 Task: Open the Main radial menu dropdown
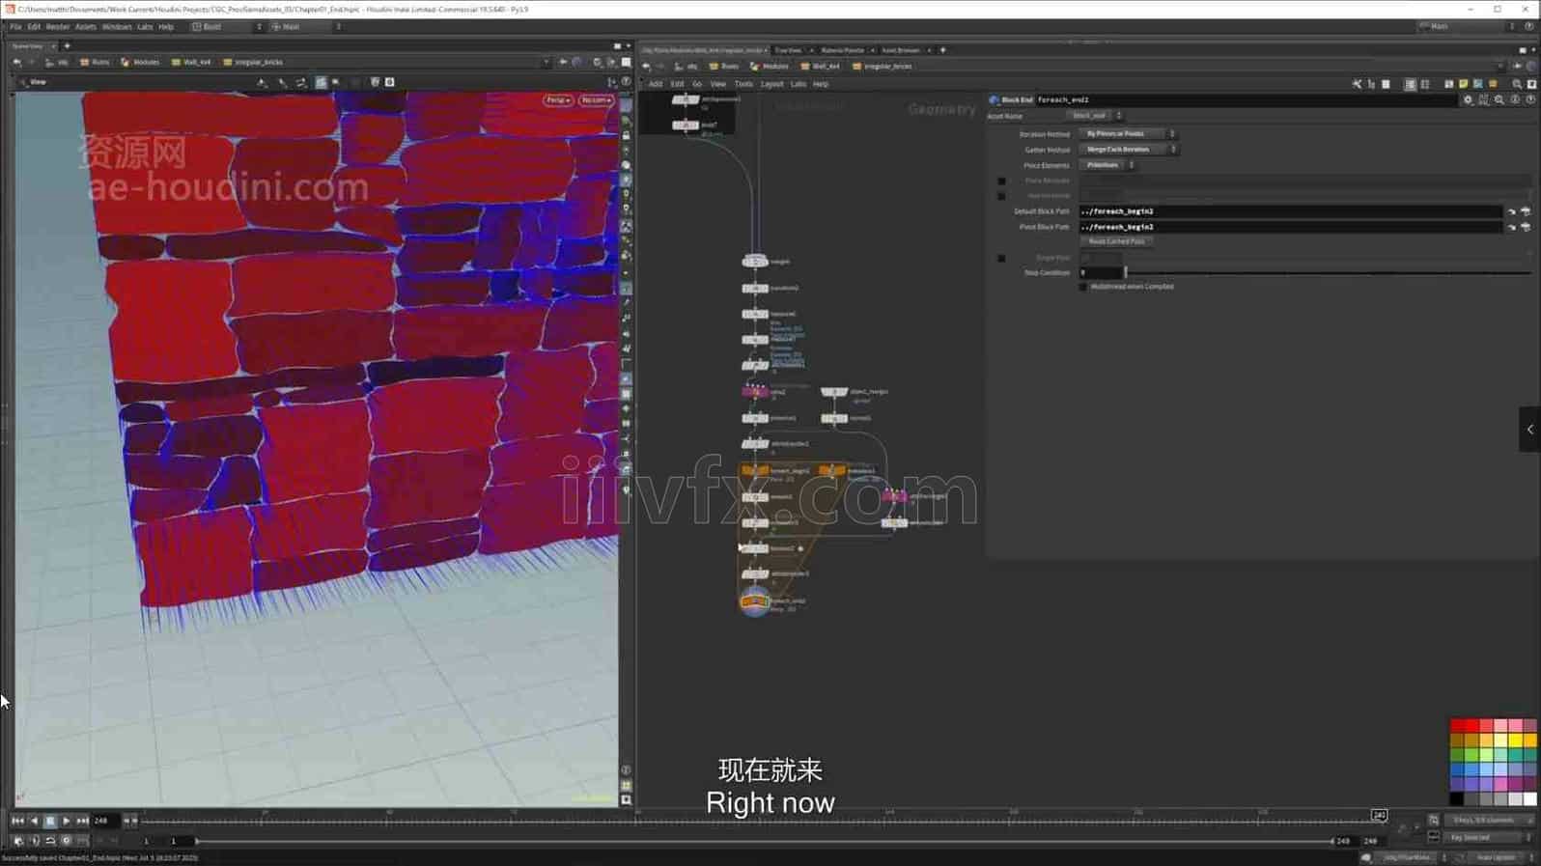tap(306, 27)
